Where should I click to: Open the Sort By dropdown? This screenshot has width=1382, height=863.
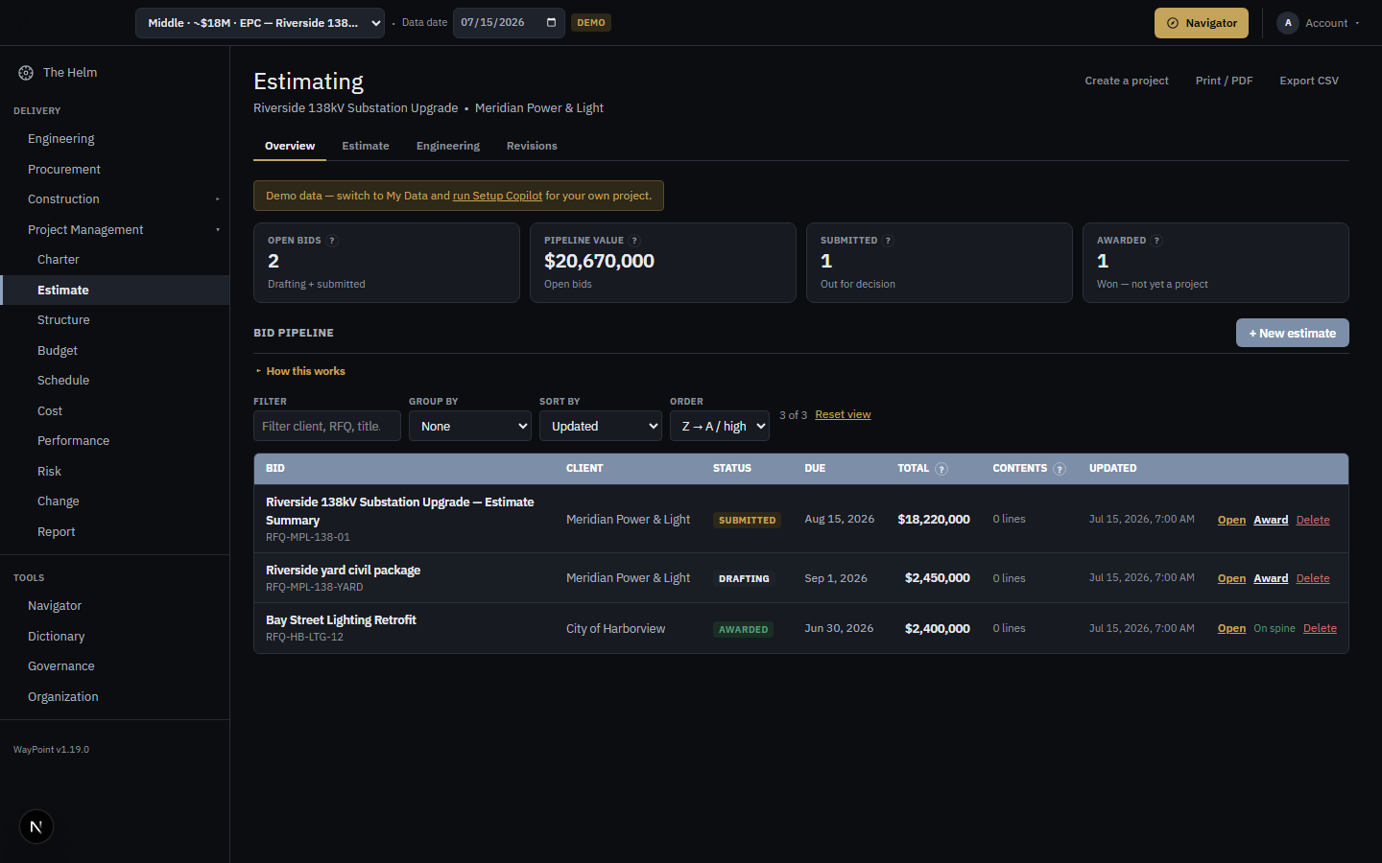(x=601, y=426)
